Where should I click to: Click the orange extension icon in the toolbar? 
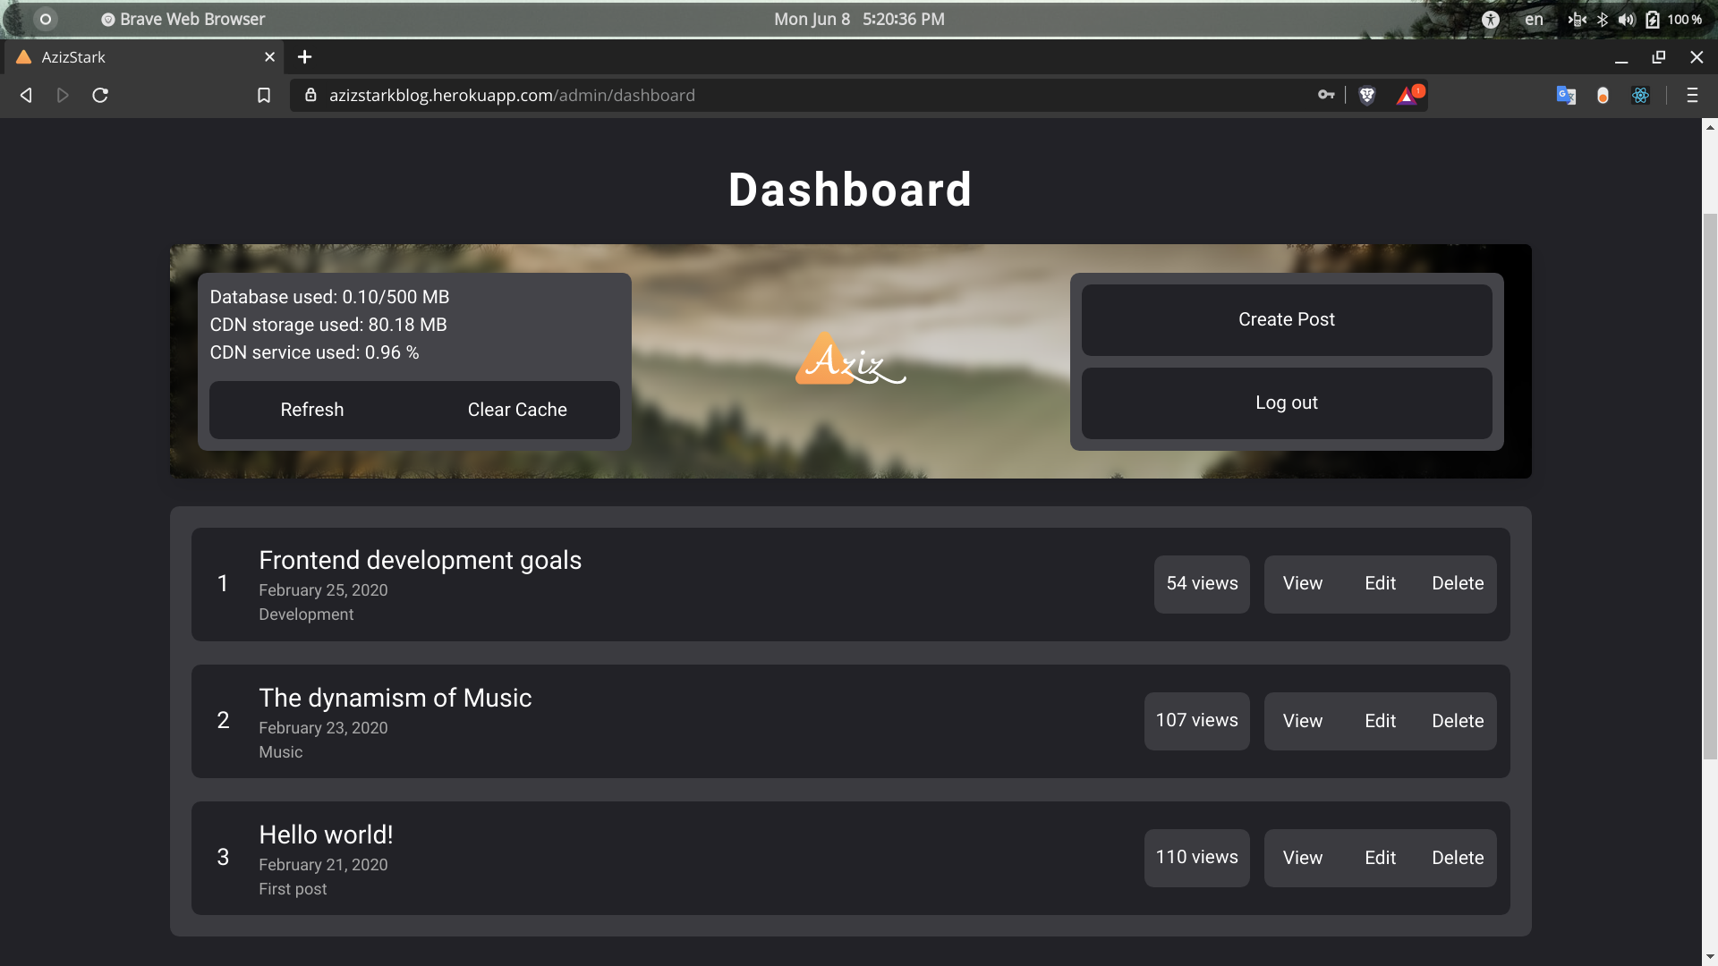1603,95
